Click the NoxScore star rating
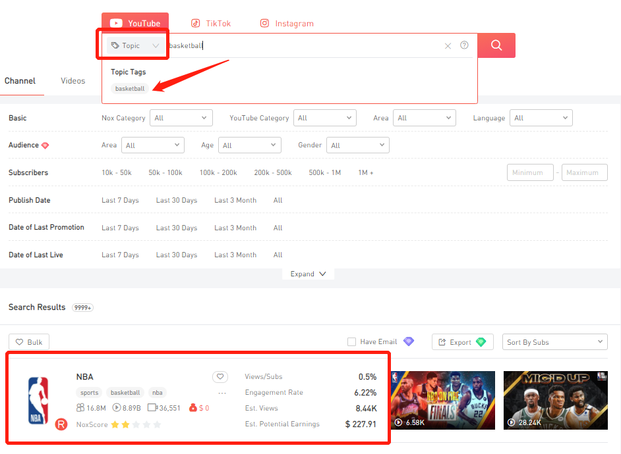 (136, 425)
